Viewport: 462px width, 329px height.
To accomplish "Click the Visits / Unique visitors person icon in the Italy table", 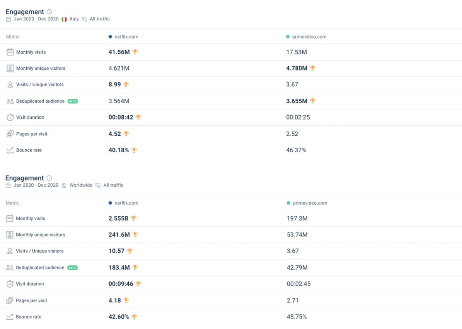I will [x=10, y=85].
